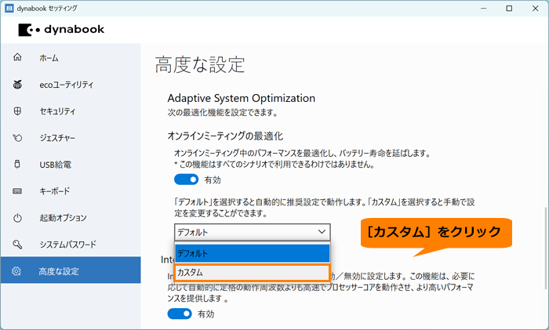This screenshot has width=549, height=330.
Task: Click the advanced settings gear icon
Action: (x=16, y=271)
